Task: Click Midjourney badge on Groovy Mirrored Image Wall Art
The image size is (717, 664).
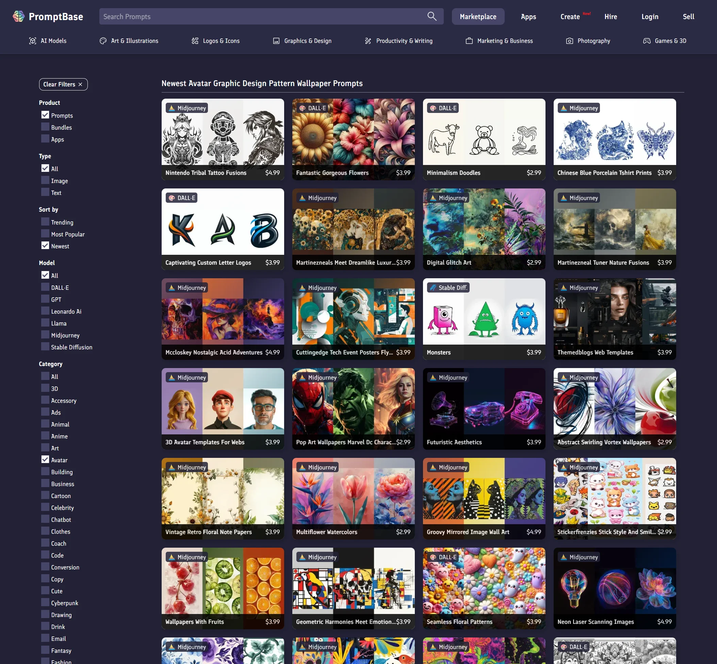Action: pyautogui.click(x=448, y=467)
